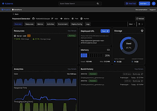
Task: Click the memory chip icon
Action: click(108, 50)
